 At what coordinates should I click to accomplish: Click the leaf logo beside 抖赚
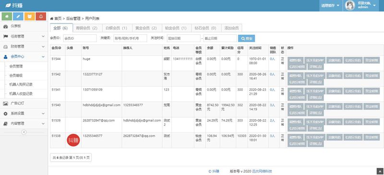(8, 6)
